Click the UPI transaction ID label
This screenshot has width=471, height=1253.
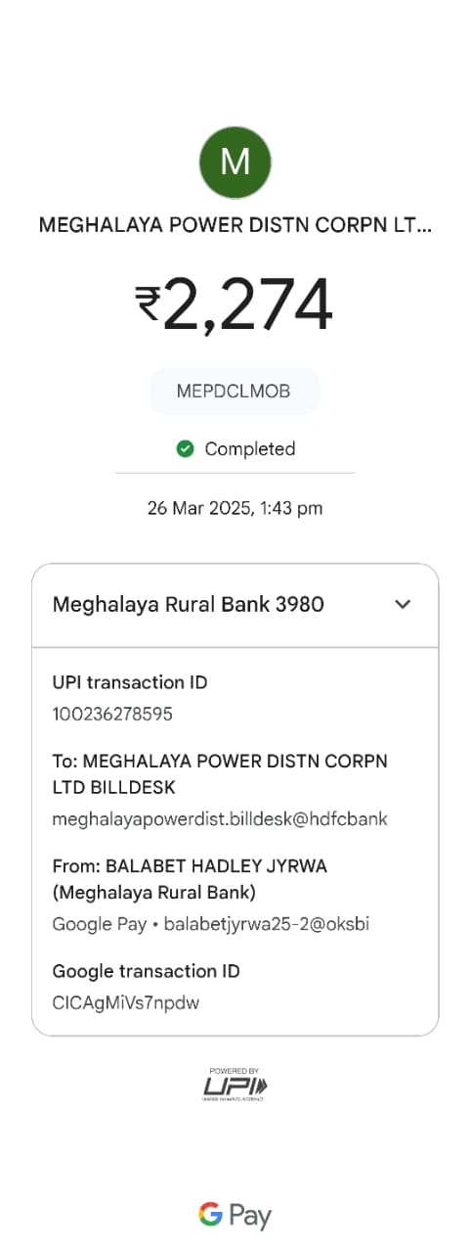(130, 682)
